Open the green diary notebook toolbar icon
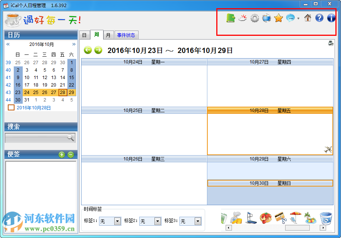The width and height of the screenshot is (341, 238). click(x=231, y=18)
